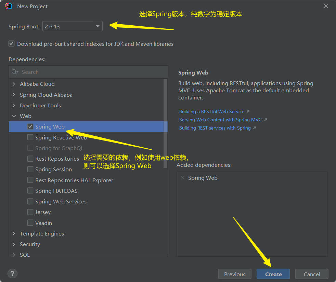
Task: Check the Rest Repositories dependency
Action: pyautogui.click(x=30, y=159)
